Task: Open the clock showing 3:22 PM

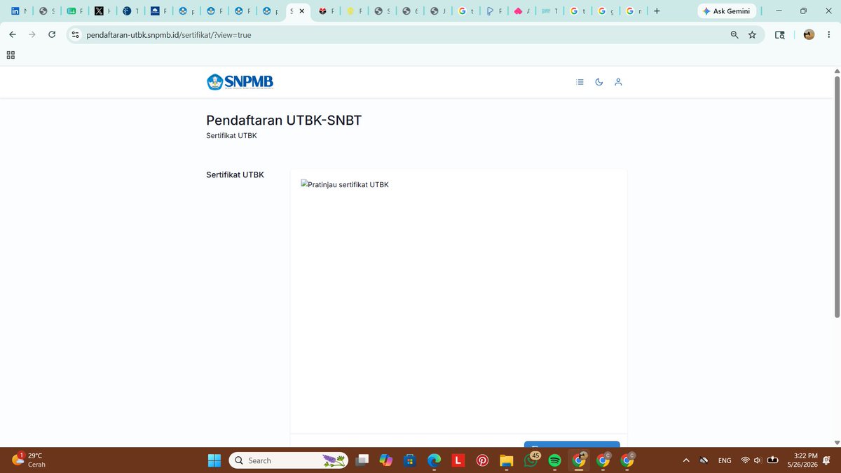Action: point(802,460)
